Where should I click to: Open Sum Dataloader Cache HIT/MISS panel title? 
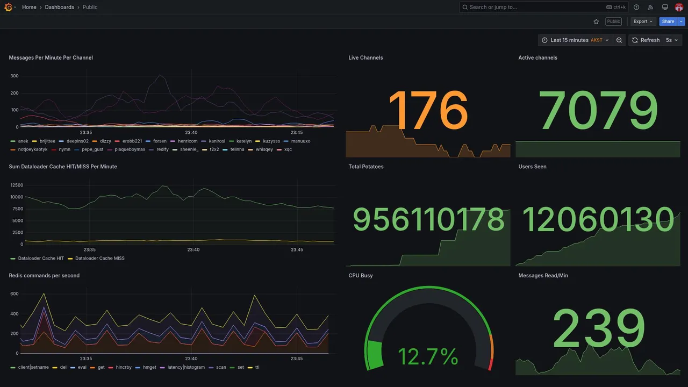tap(63, 167)
